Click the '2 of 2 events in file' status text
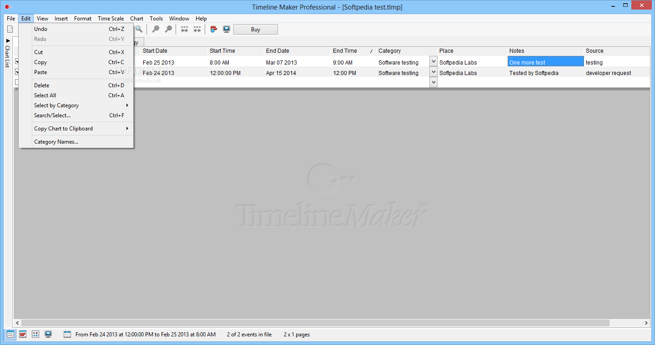Viewport: 655px width, 345px height. pyautogui.click(x=249, y=335)
